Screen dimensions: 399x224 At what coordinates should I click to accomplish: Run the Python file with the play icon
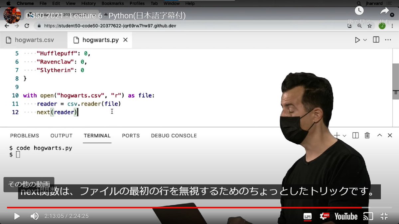(x=357, y=40)
